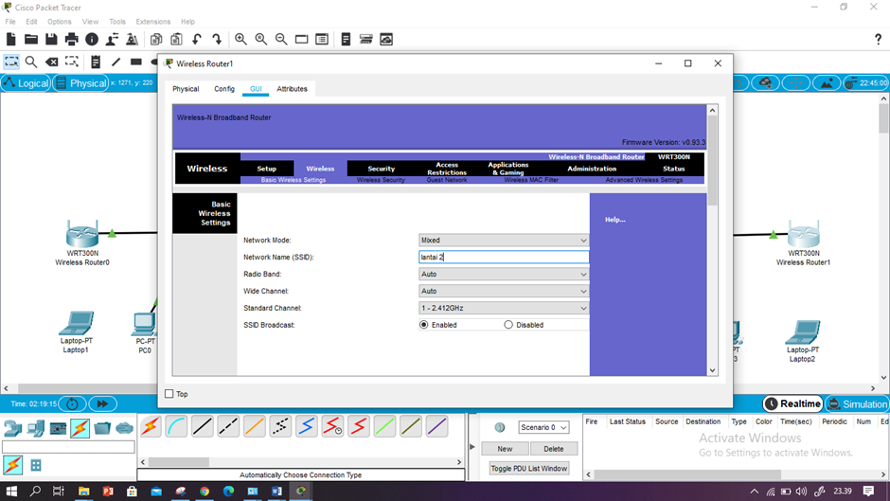Open the help question mark icon
Image resolution: width=890 pixels, height=501 pixels.
point(878,39)
